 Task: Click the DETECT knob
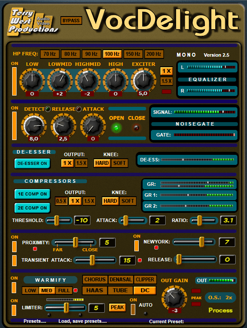tap(34, 126)
